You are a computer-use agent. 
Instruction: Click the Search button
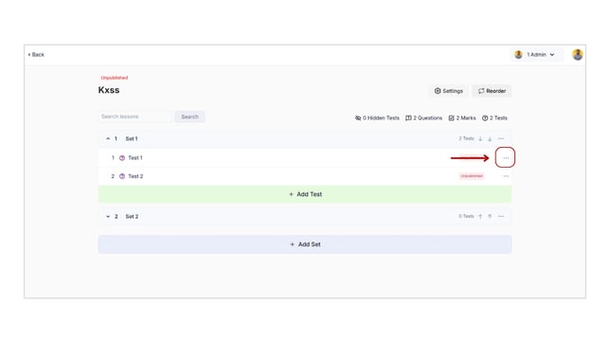point(189,117)
